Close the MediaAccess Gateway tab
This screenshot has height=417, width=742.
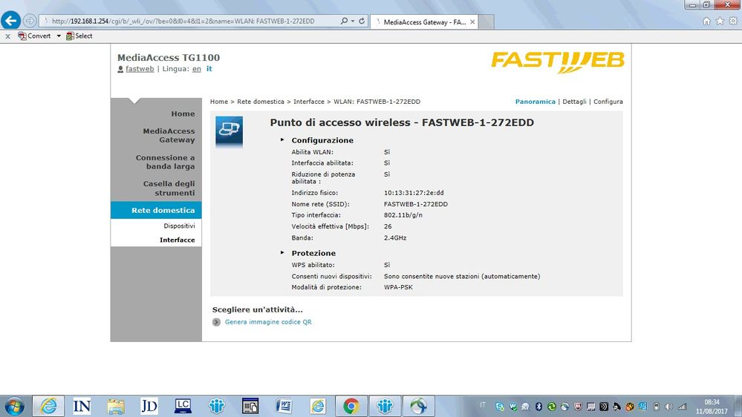click(x=472, y=22)
